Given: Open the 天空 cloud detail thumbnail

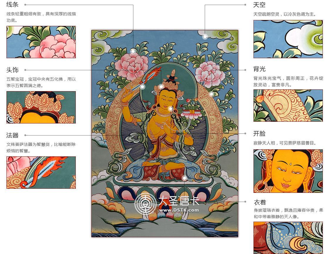Looking at the screenshot, I should (288, 39).
